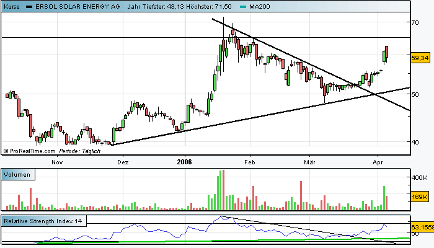The height and width of the screenshot is (248, 434).
Task: Click the black legend swatch before ERSOL
Action: (29, 7)
